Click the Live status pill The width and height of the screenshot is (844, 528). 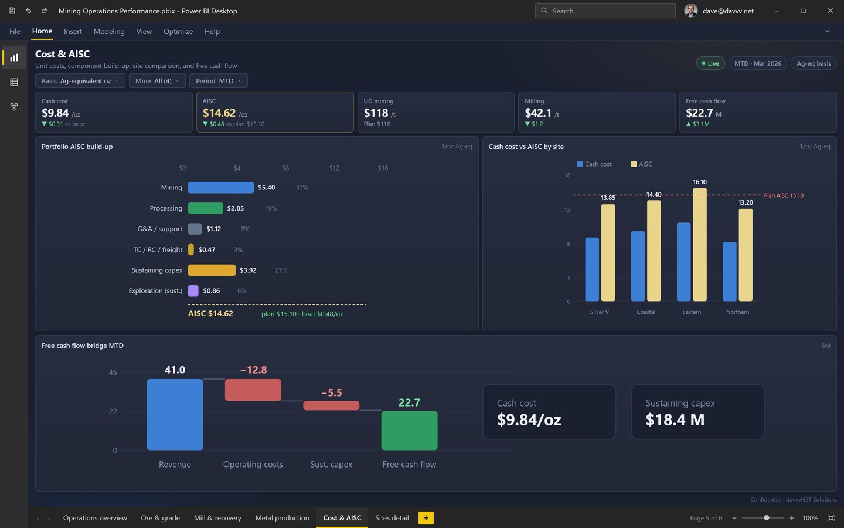coord(710,63)
